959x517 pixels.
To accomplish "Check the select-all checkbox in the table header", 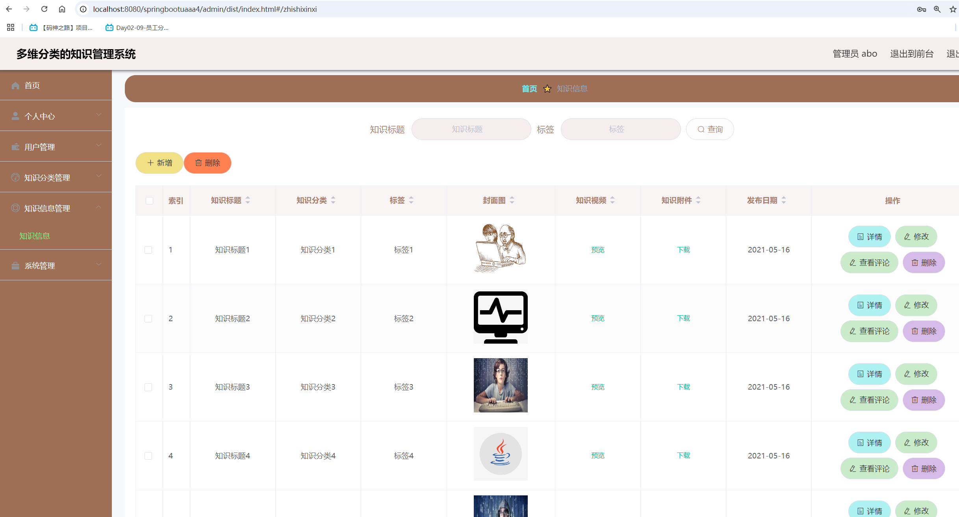I will click(149, 201).
